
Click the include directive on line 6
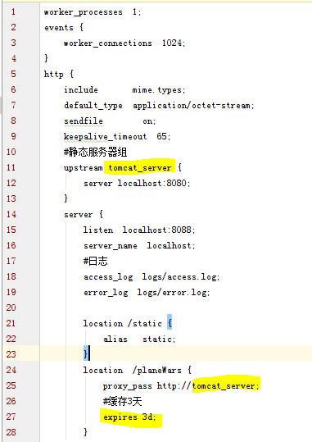pos(81,90)
